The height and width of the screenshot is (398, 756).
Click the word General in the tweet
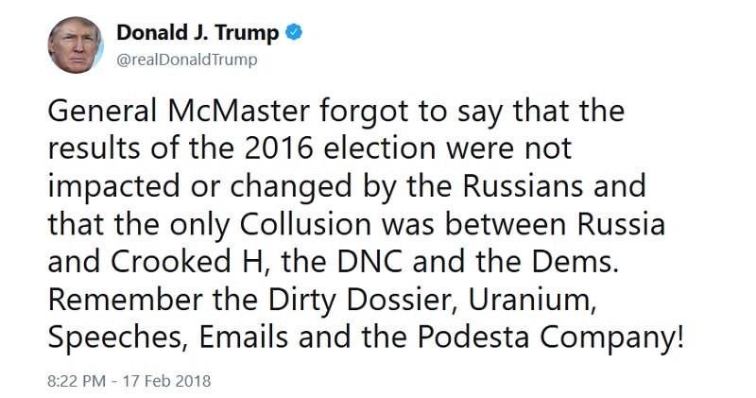(x=102, y=111)
